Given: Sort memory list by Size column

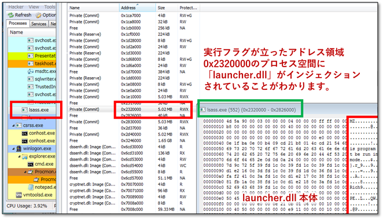Looking at the screenshot, I should tap(167, 8).
